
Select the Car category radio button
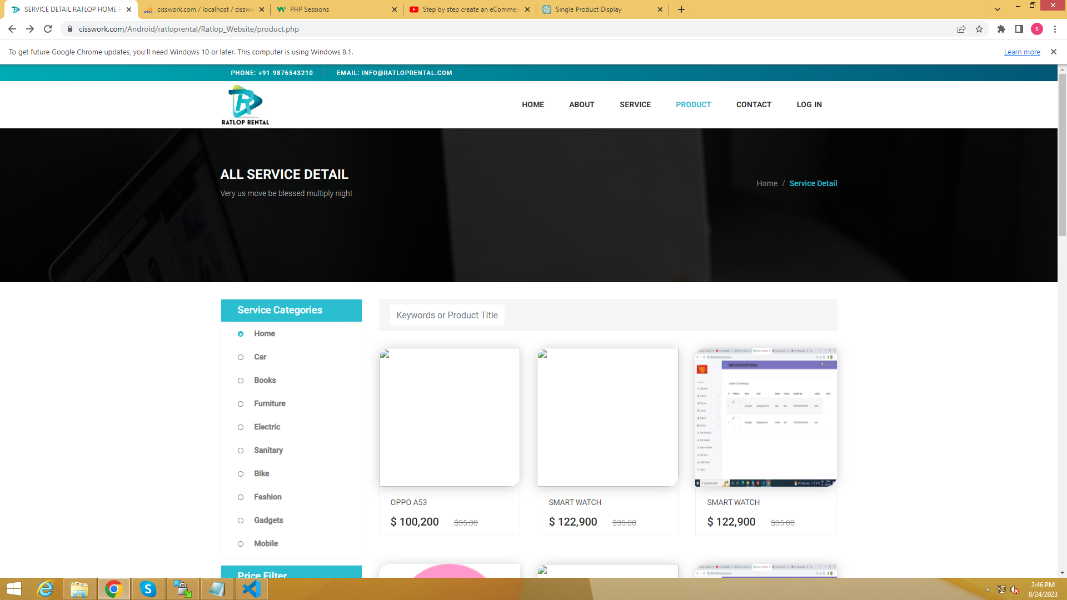point(241,357)
